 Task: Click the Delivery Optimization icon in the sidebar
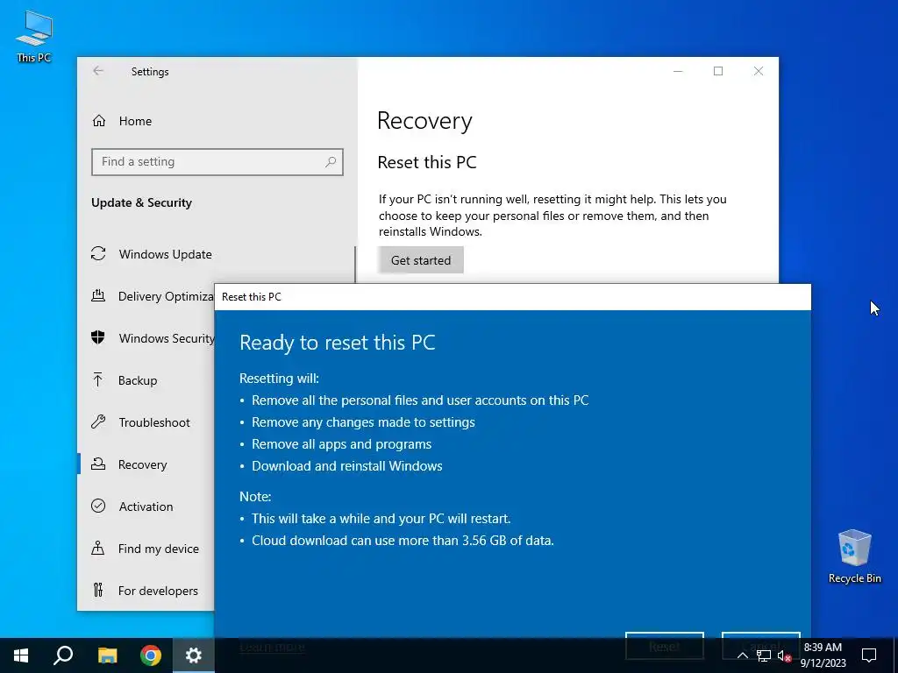point(98,296)
